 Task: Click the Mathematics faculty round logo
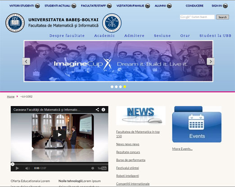point(112,23)
